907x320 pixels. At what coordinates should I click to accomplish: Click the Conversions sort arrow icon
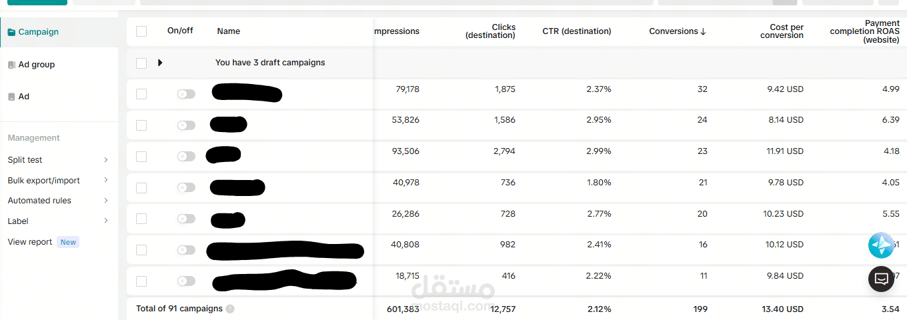[704, 31]
